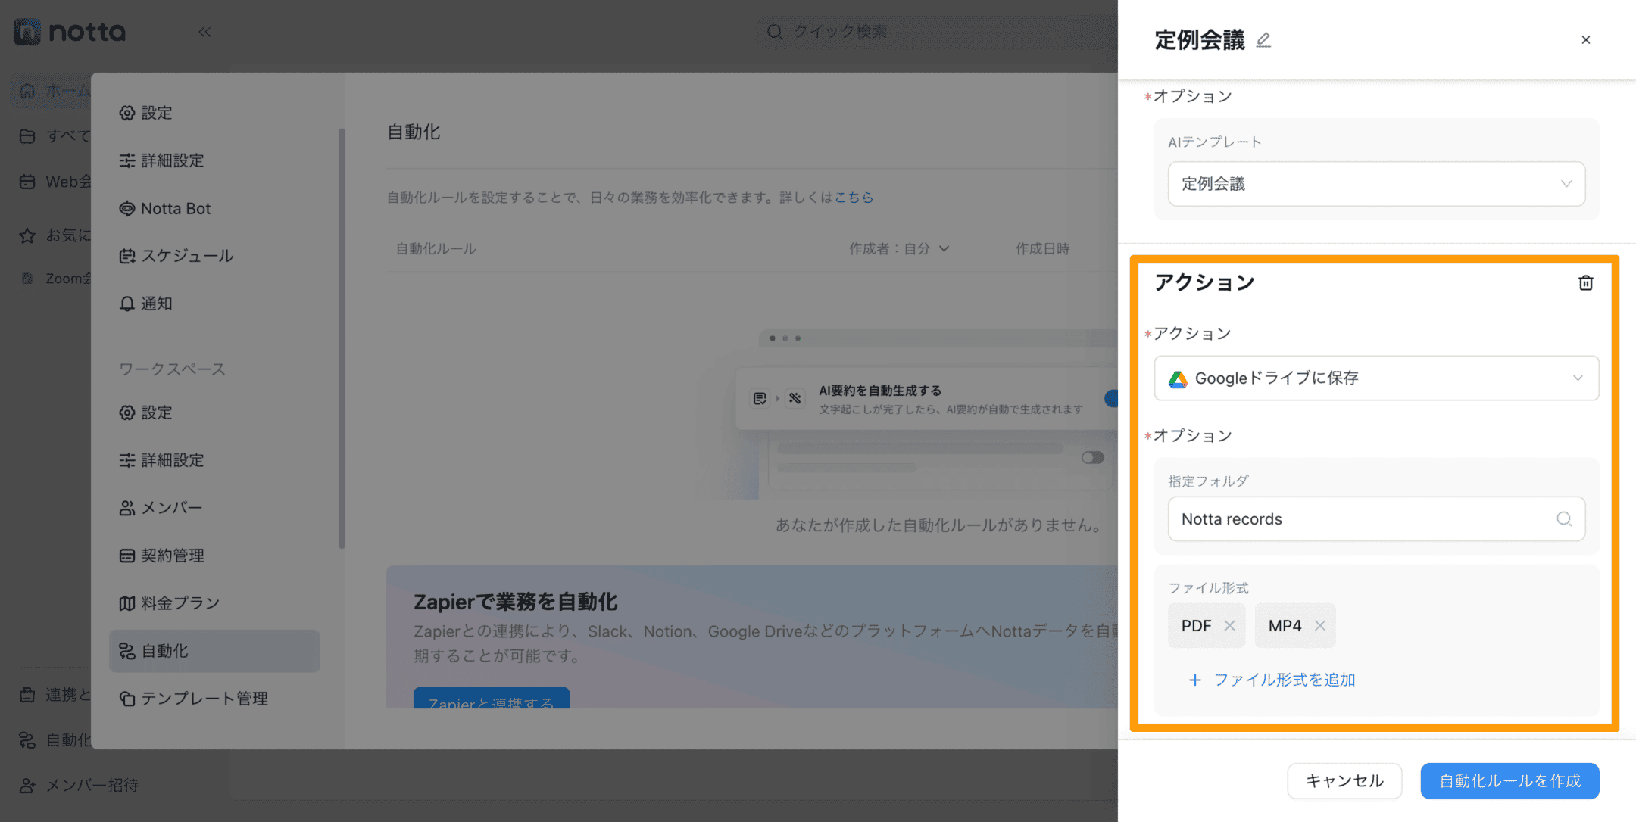The height and width of the screenshot is (822, 1636).
Task: Click the ホーム home icon in sidebar
Action: [27, 92]
